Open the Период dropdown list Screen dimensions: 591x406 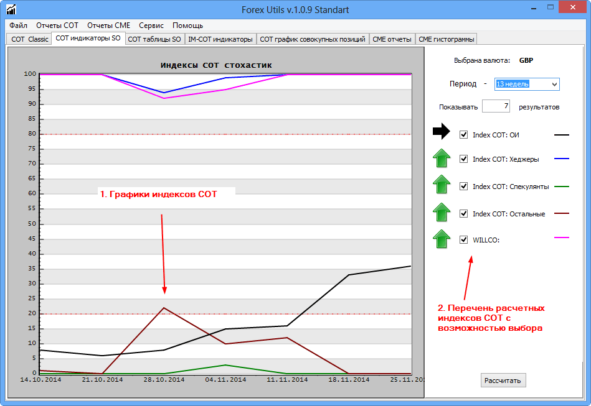tap(554, 84)
